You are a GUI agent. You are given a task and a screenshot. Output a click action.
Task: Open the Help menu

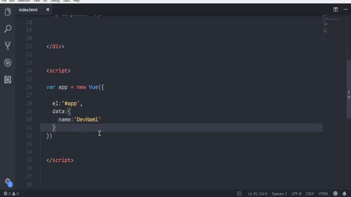click(76, 1)
